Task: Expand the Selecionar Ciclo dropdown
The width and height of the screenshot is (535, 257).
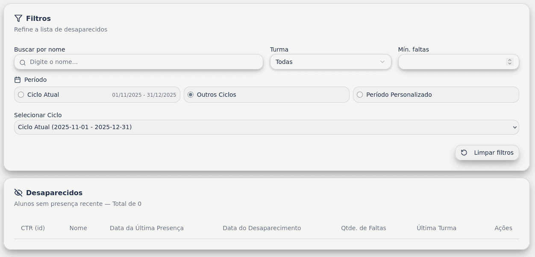Action: (x=266, y=127)
